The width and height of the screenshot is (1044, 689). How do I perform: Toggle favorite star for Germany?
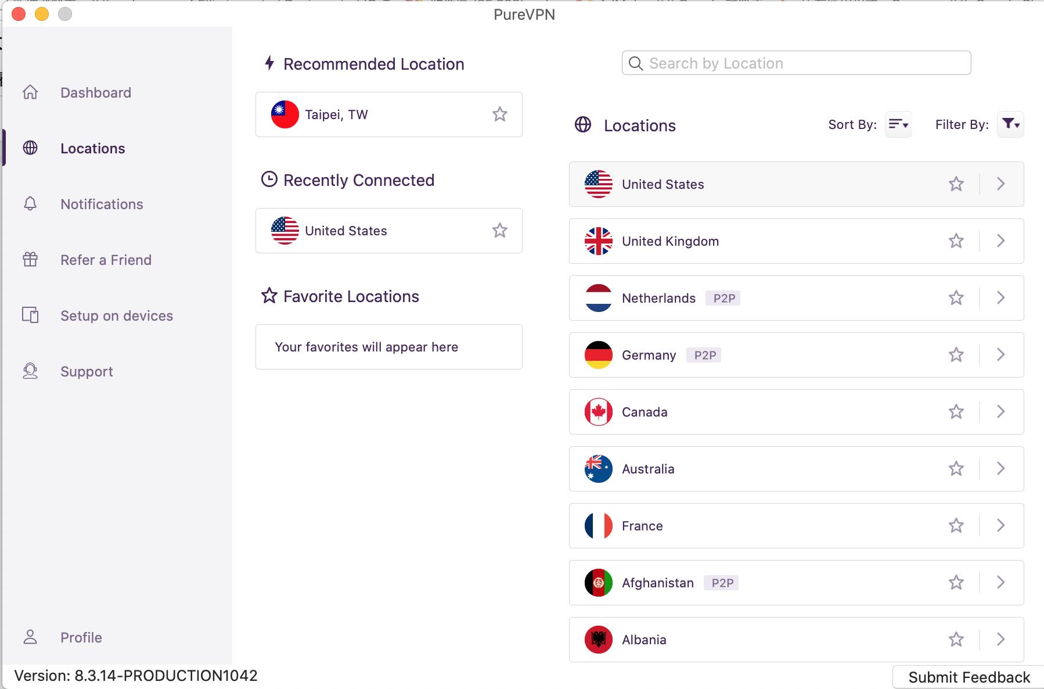pos(956,354)
